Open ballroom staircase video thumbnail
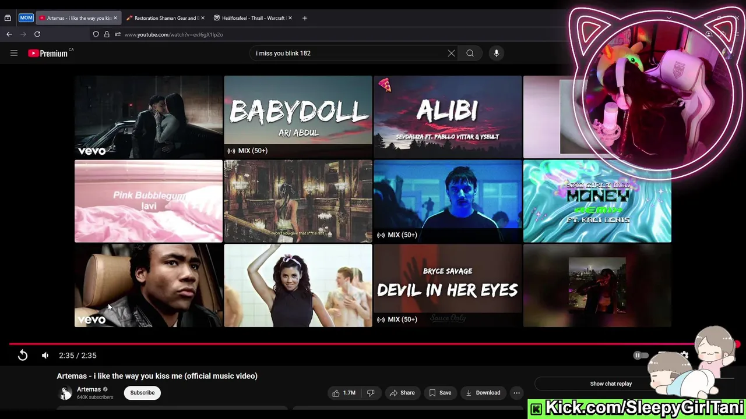Viewport: 746px width, 419px height. click(298, 201)
